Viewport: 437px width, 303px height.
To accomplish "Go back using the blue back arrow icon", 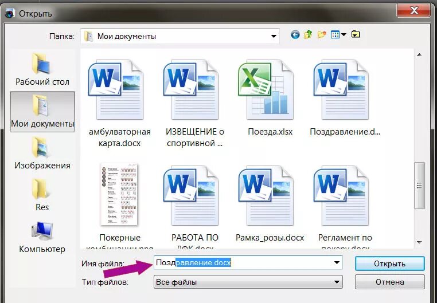I will [295, 35].
